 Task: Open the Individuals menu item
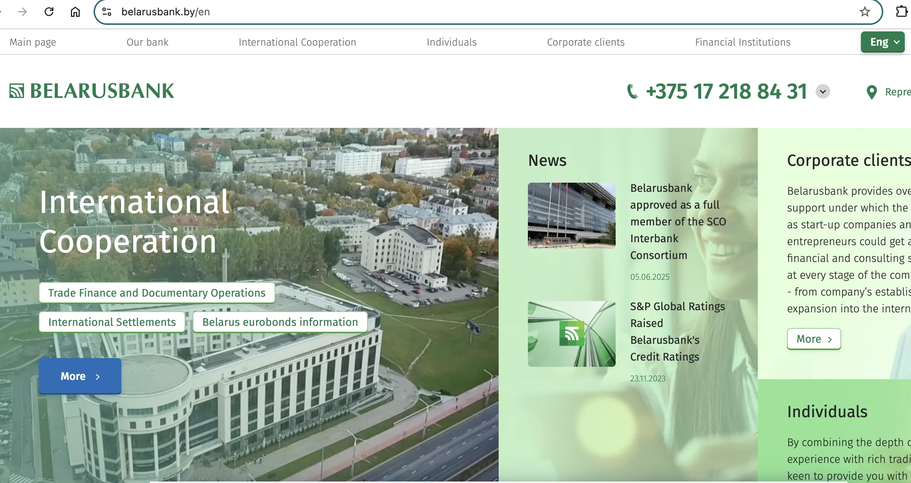[452, 42]
